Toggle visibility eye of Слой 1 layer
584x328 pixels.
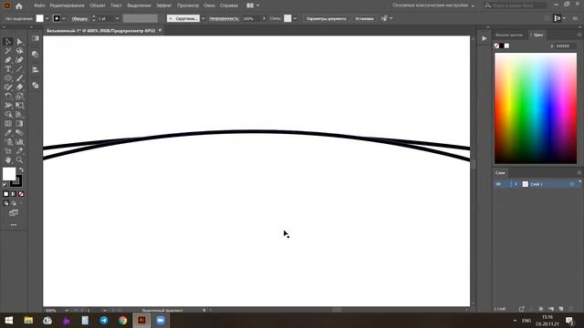pyautogui.click(x=498, y=184)
